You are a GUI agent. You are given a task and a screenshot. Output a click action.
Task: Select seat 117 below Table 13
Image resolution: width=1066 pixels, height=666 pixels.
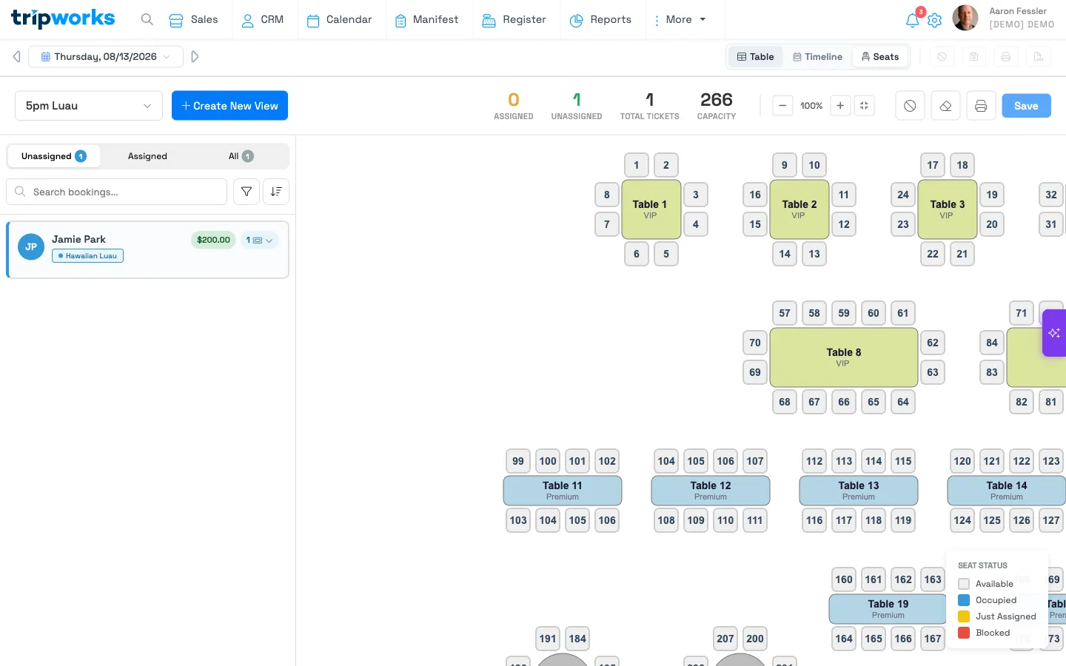[844, 520]
